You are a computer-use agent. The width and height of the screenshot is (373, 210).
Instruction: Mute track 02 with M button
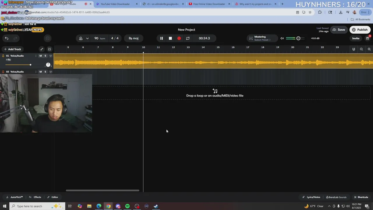41,72
